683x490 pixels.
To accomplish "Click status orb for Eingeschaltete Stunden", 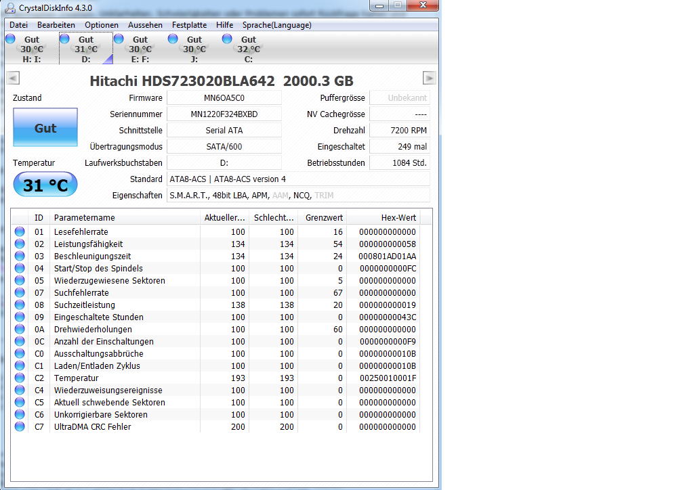I will click(x=20, y=317).
